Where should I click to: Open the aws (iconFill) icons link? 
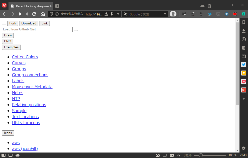coord(25,149)
